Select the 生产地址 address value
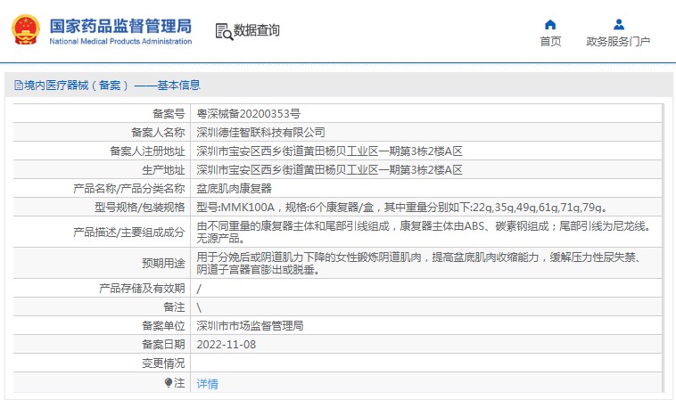This screenshot has width=676, height=400. pos(329,169)
